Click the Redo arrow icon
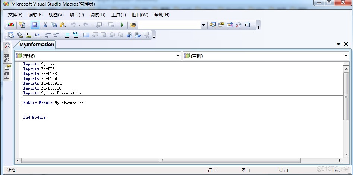 (86, 25)
